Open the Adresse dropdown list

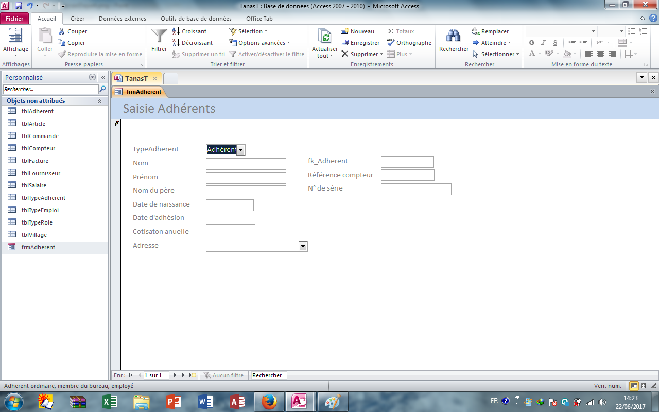pos(303,246)
